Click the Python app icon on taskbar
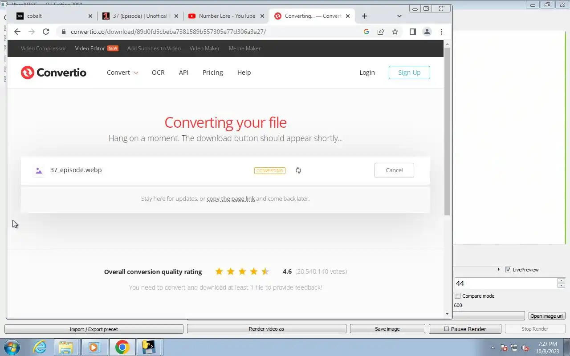The height and width of the screenshot is (356, 570). (x=149, y=347)
